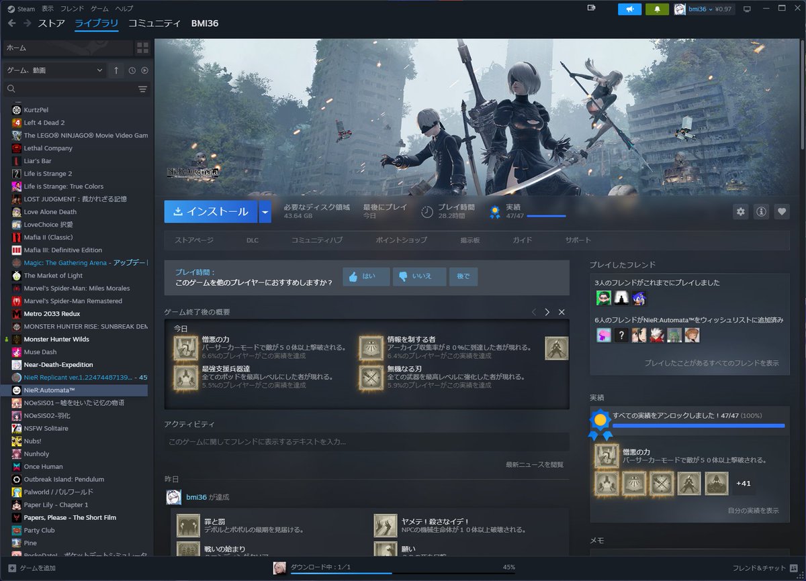Open Big Picture mode monitor icon
The width and height of the screenshot is (806, 581).
pos(747,9)
